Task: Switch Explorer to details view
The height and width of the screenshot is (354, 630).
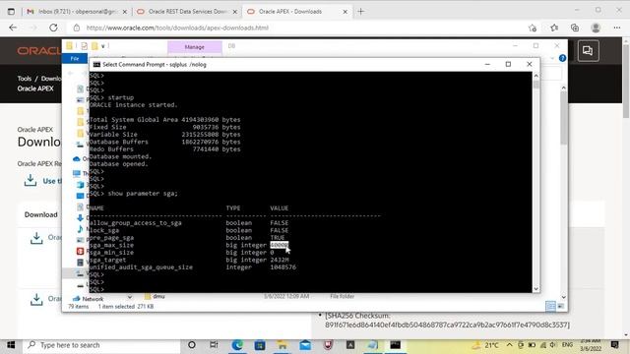Action: (x=550, y=306)
